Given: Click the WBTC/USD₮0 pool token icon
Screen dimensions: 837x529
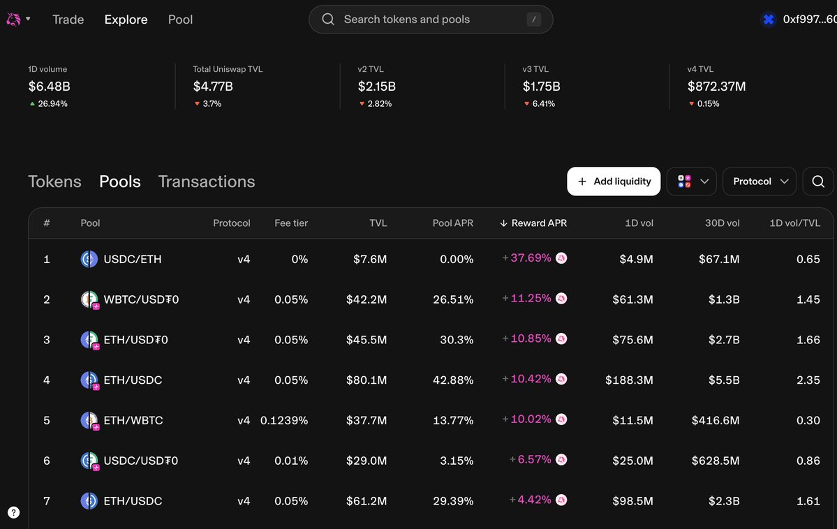Looking at the screenshot, I should tap(89, 299).
